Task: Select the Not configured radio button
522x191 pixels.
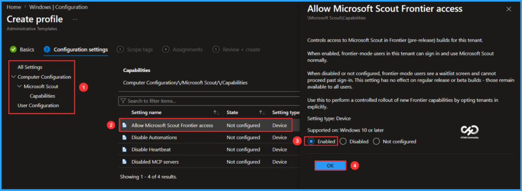Action: pyautogui.click(x=377, y=142)
